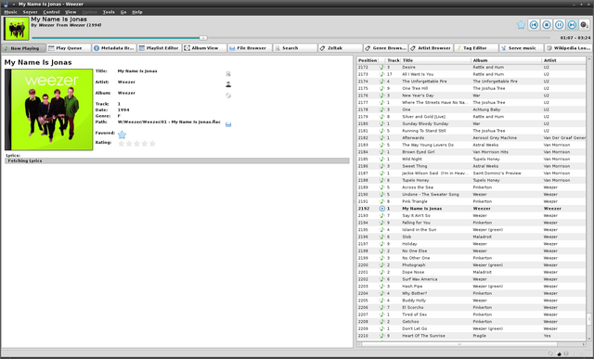
Task: Click the note icon in the Hash Pipe row
Action: [381, 287]
